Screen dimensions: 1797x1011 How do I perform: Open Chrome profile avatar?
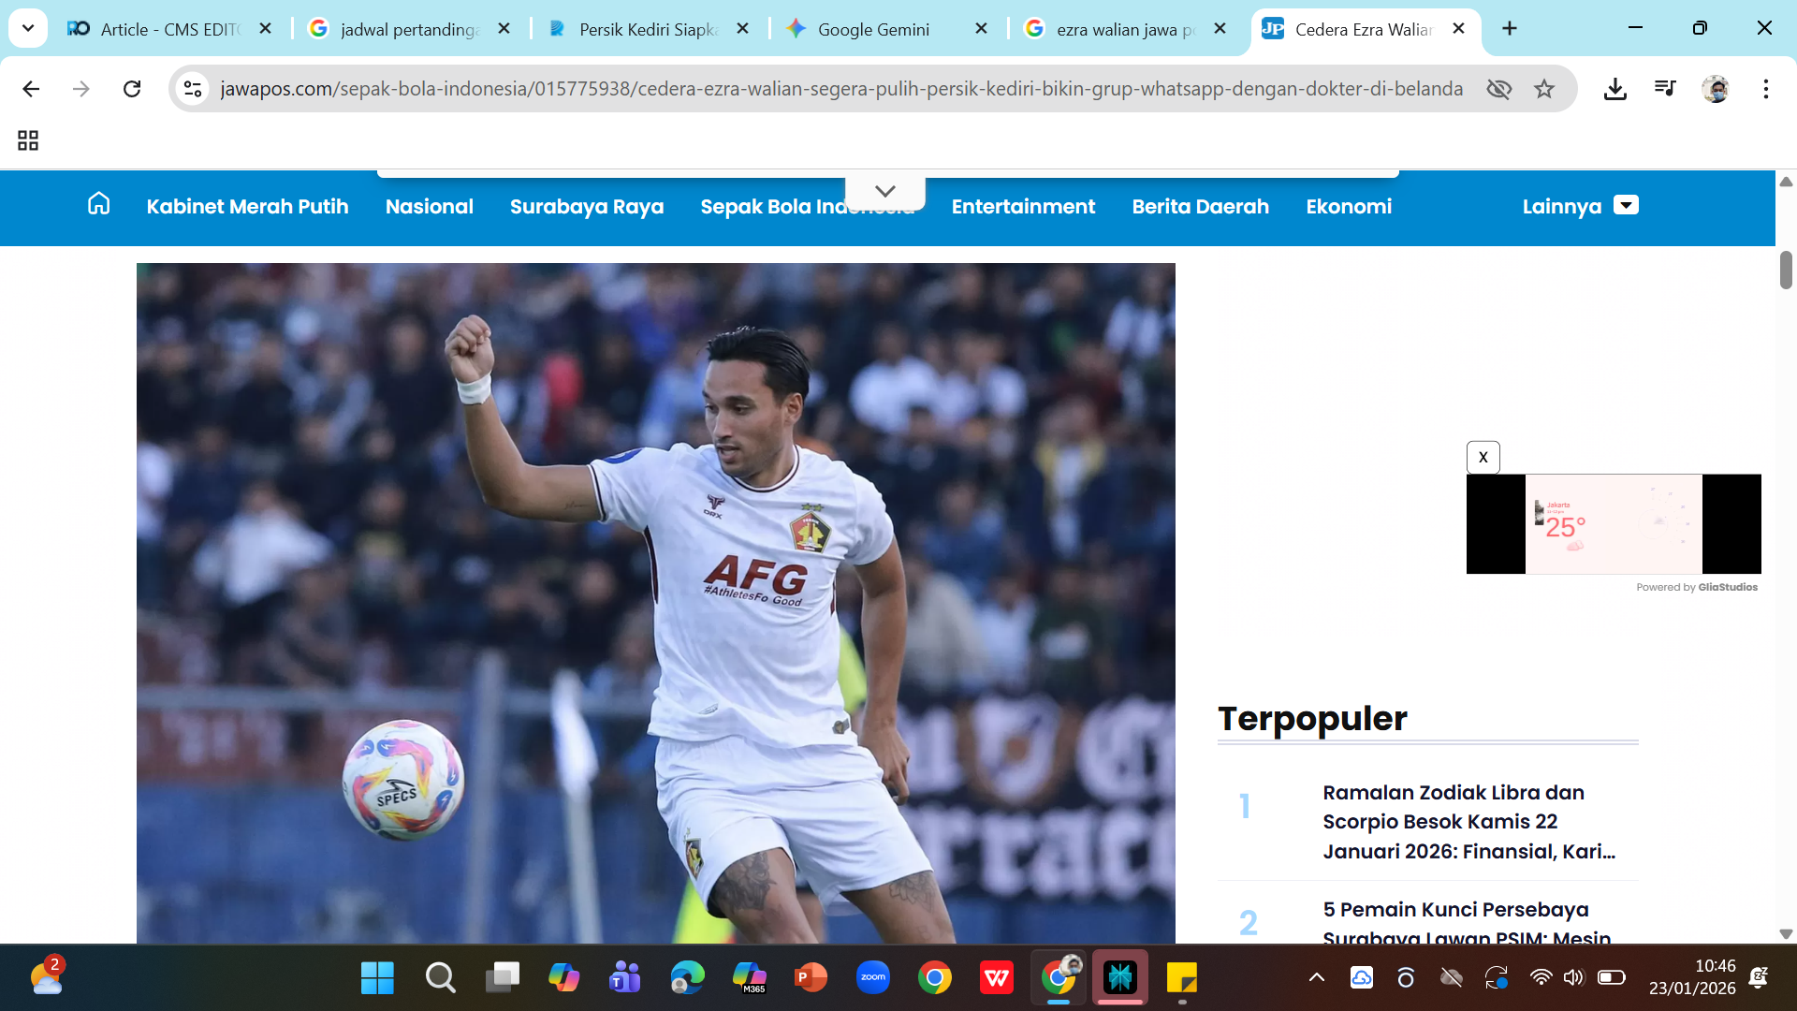click(1716, 89)
